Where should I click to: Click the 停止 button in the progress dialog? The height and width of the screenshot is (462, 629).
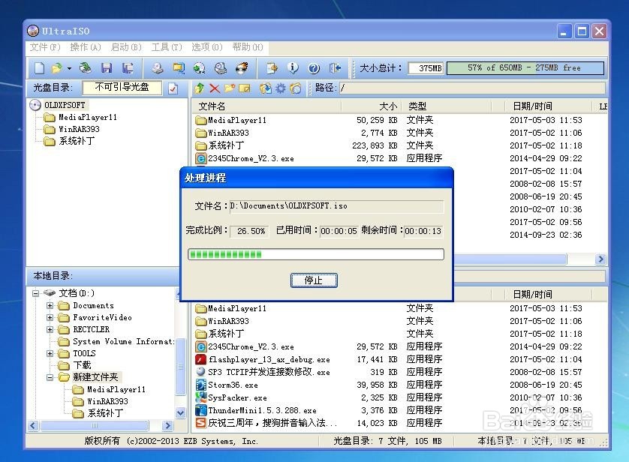coord(314,280)
